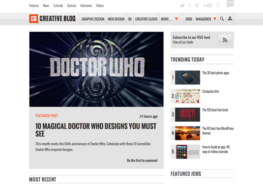This screenshot has width=263, height=184.
Task: Click the Creative Bloq CB logo
Action: [34, 19]
